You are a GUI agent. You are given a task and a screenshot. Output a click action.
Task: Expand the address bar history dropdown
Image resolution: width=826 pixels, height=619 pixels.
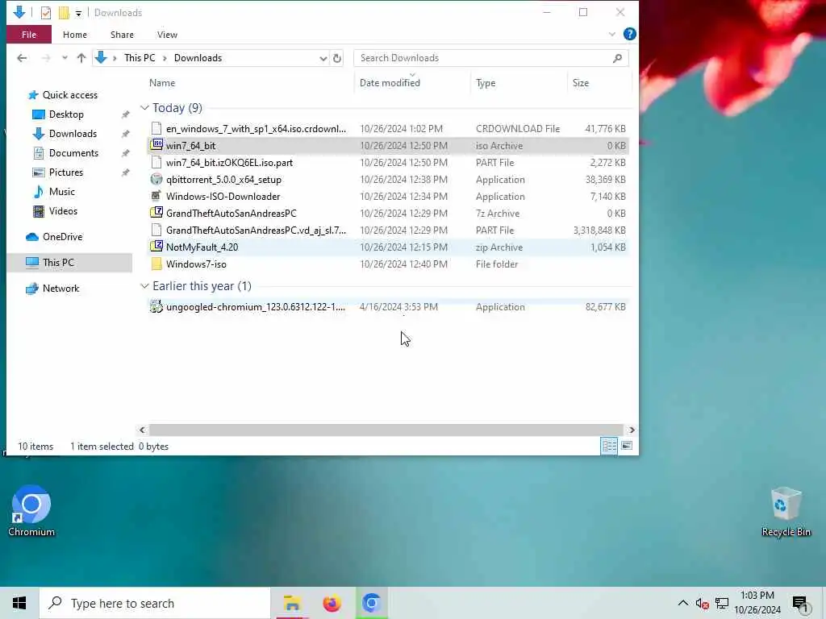click(323, 58)
